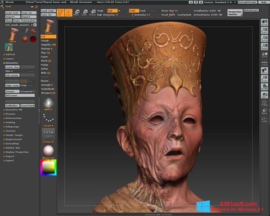Viewport: 270px width, 216px height.
Task: Open the pink Material sphere picker
Action: [48, 150]
